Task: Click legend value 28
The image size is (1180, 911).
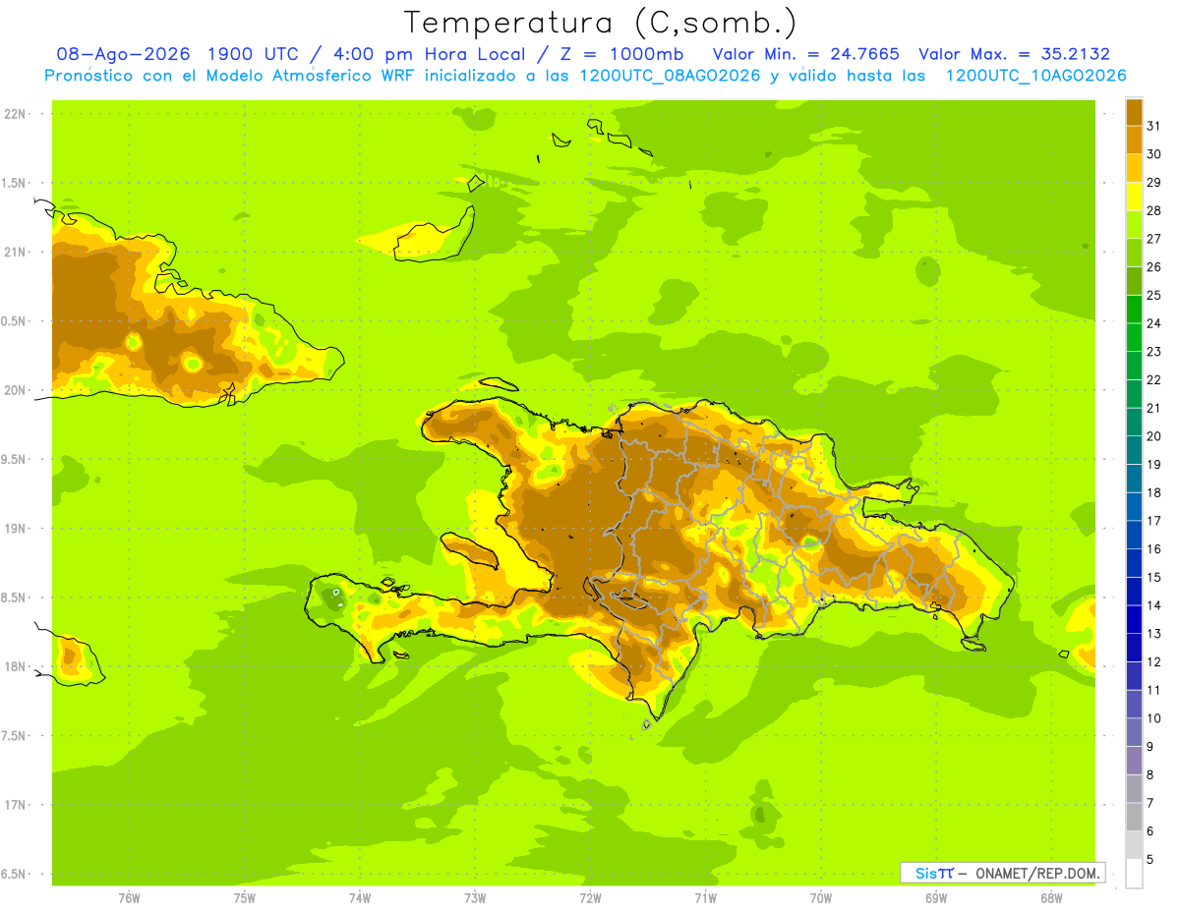Action: click(x=1153, y=210)
